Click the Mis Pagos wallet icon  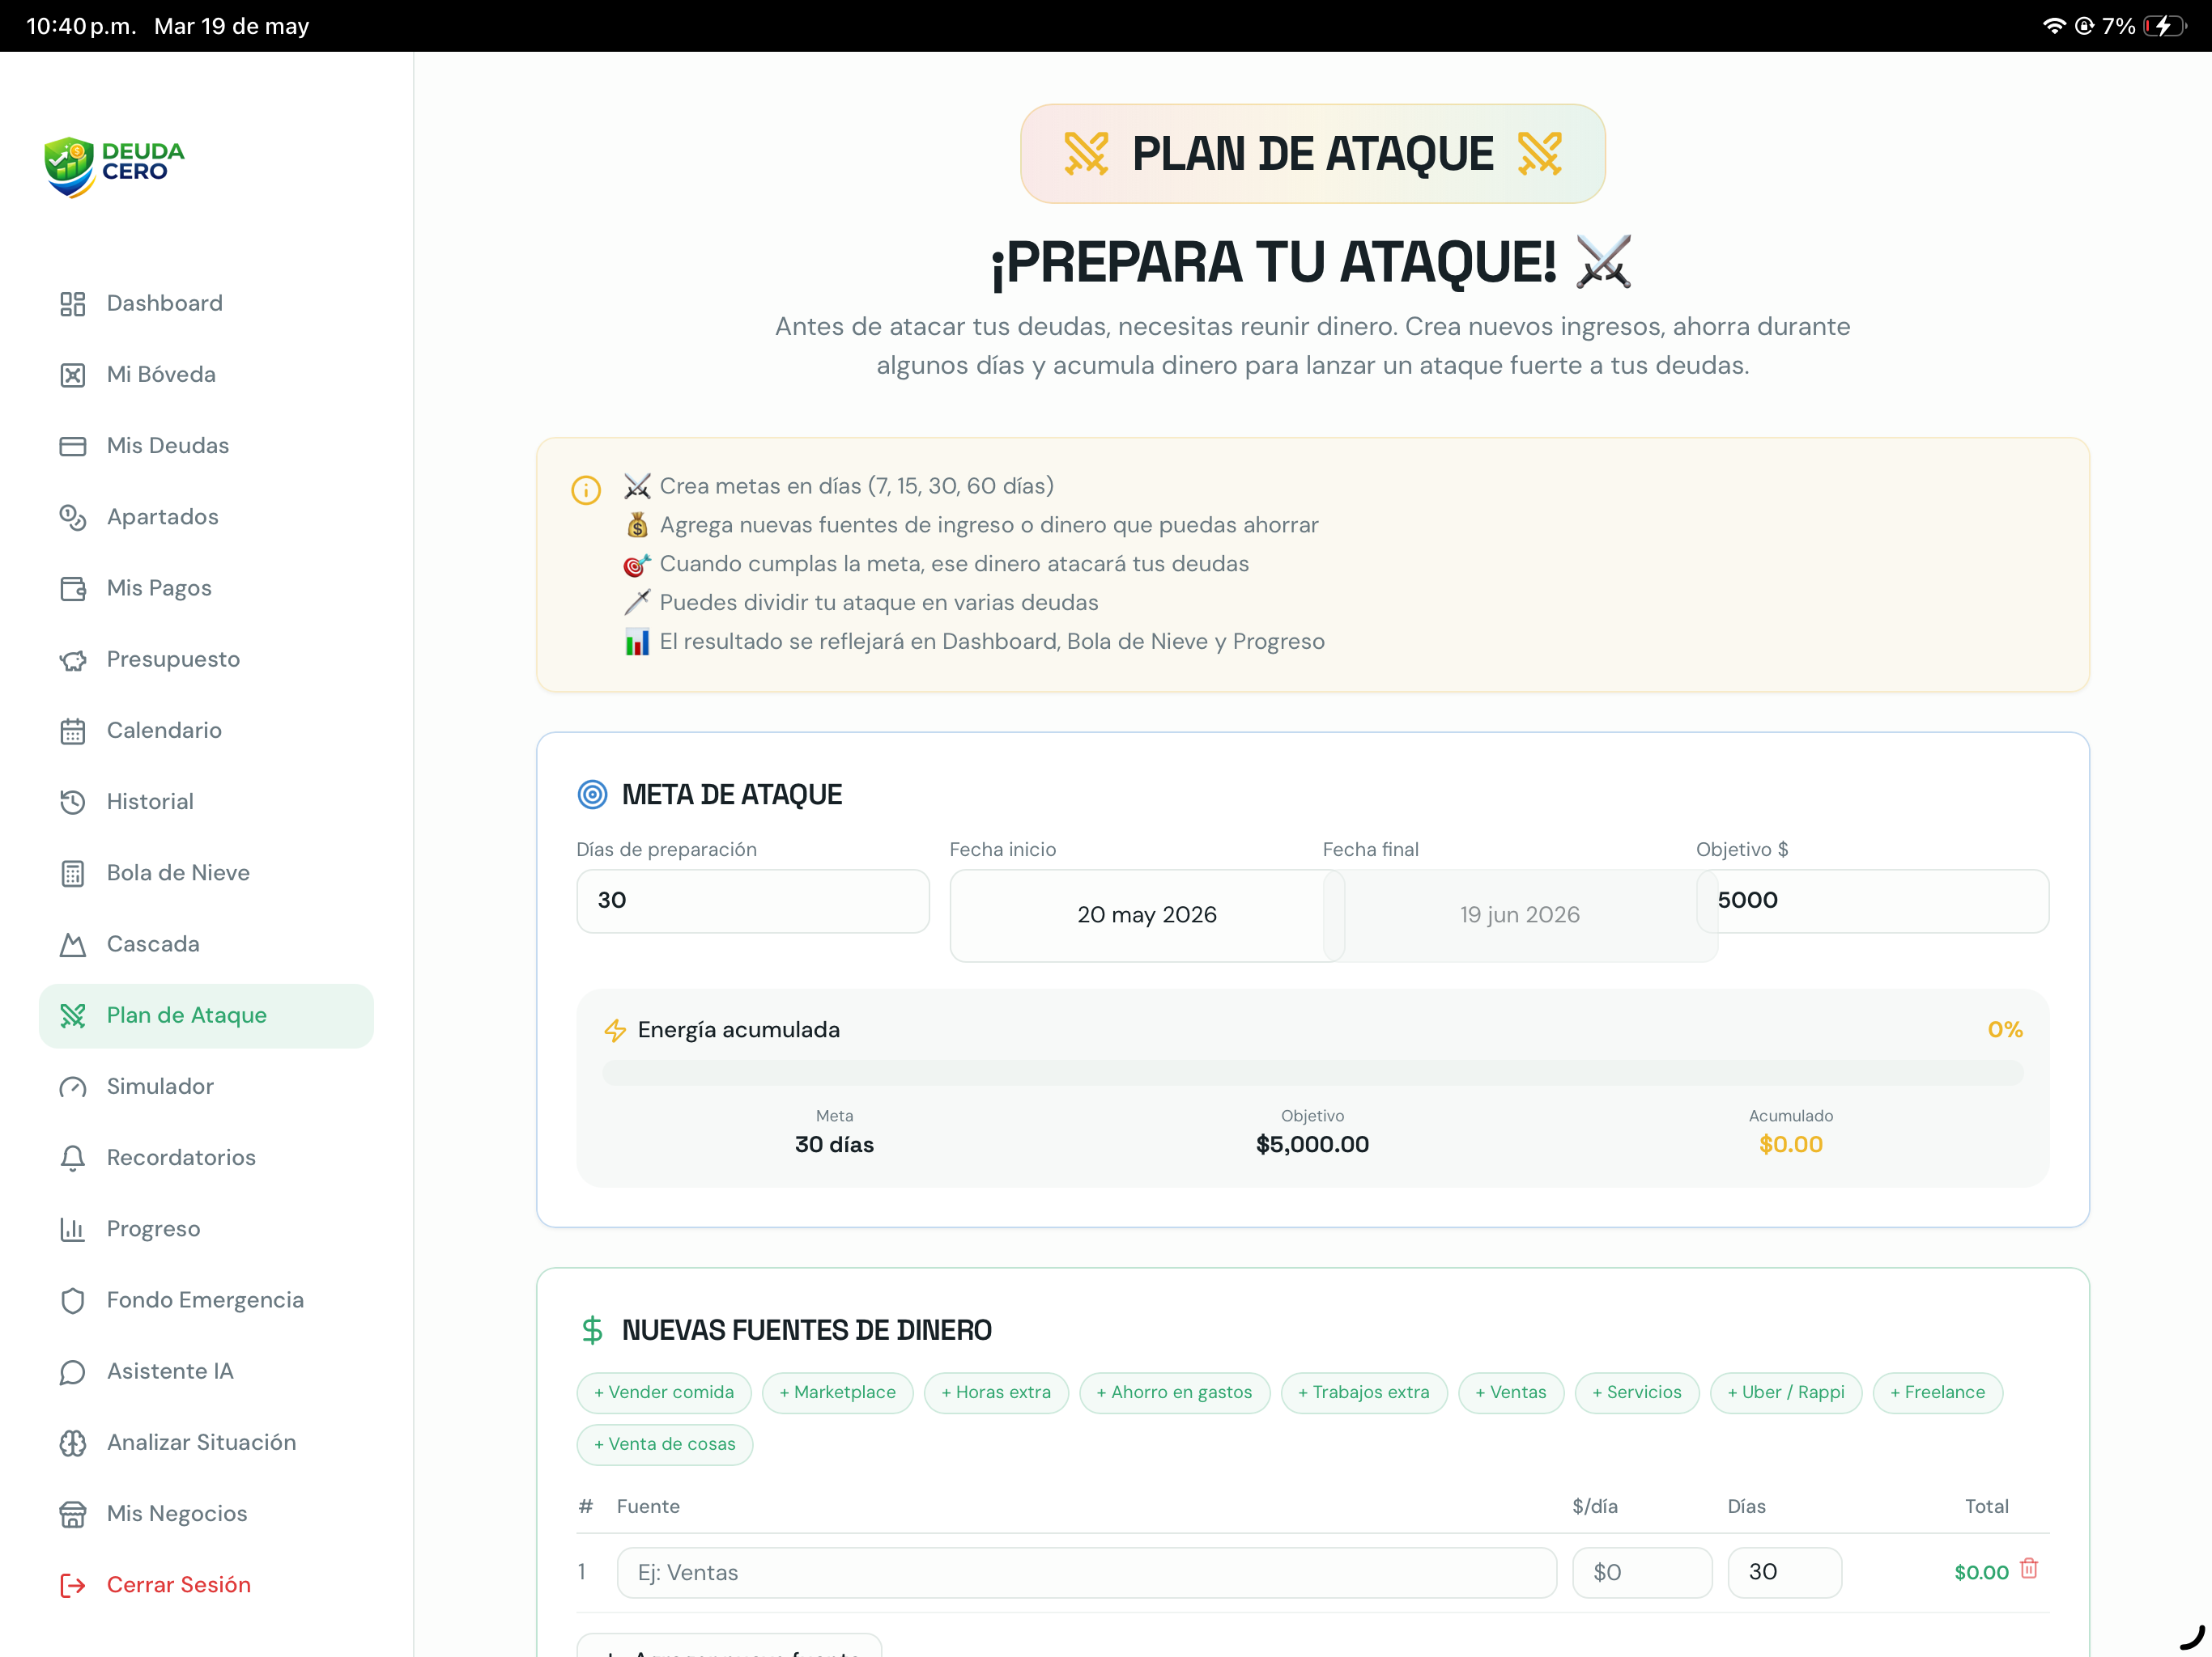coord(72,589)
